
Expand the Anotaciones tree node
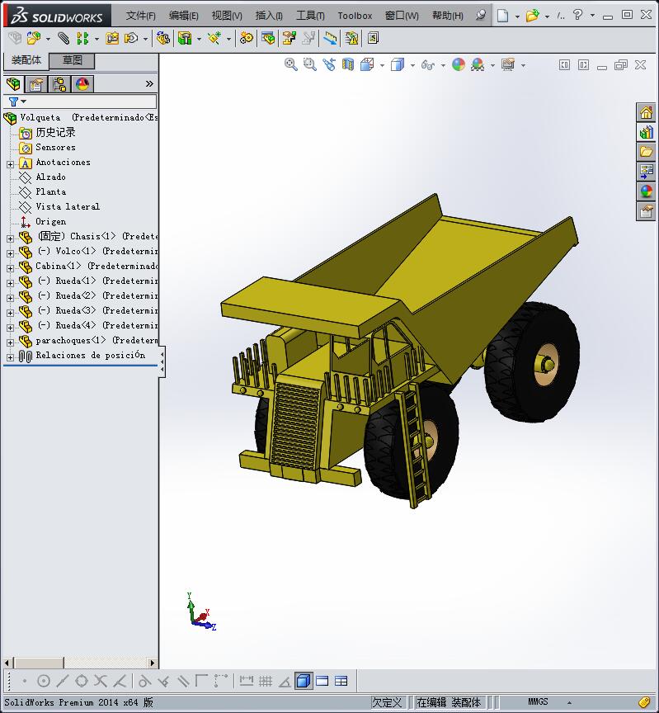(x=10, y=164)
